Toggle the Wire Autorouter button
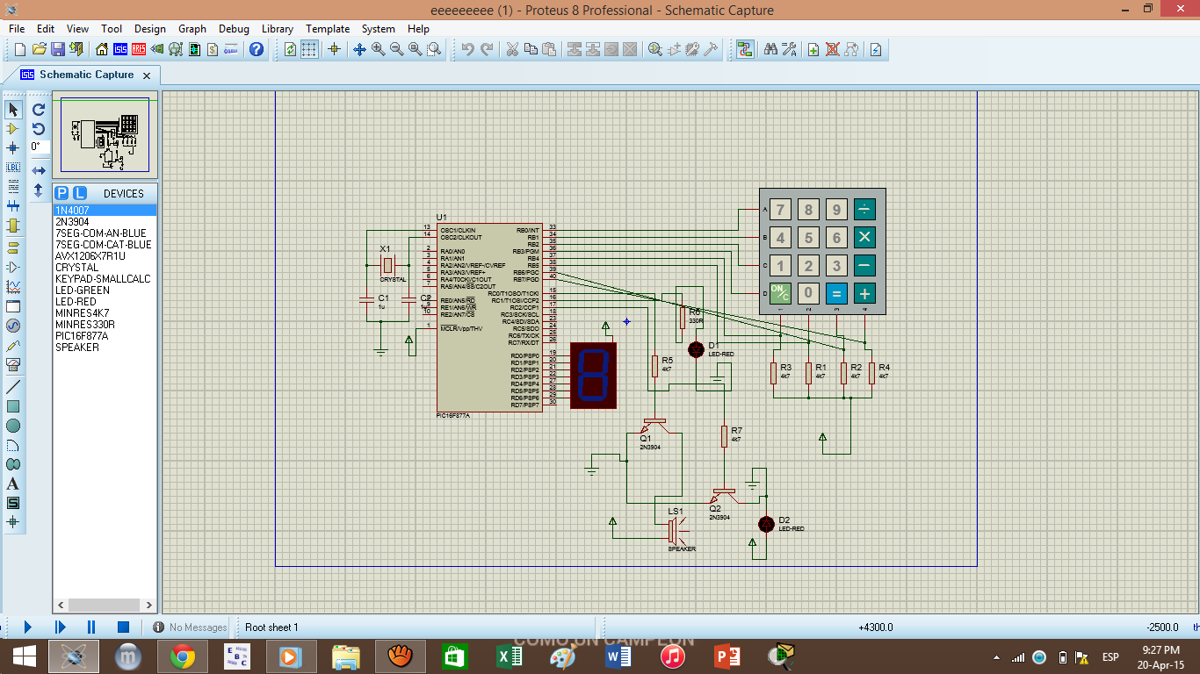1200x674 pixels. (745, 49)
